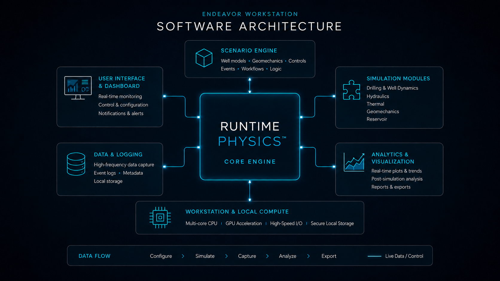Click 'Drilling & Well Dynamics' module

tap(392, 88)
